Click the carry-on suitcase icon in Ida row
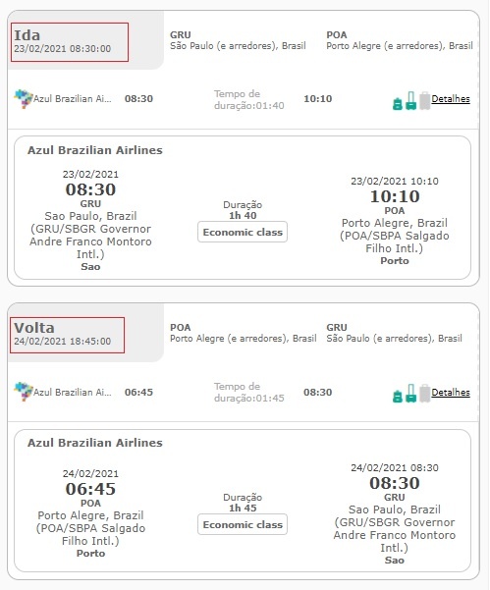Viewport: 490px width, 590px height. coord(411,100)
